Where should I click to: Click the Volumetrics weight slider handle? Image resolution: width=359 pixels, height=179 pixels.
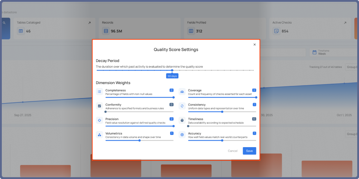point(140,140)
